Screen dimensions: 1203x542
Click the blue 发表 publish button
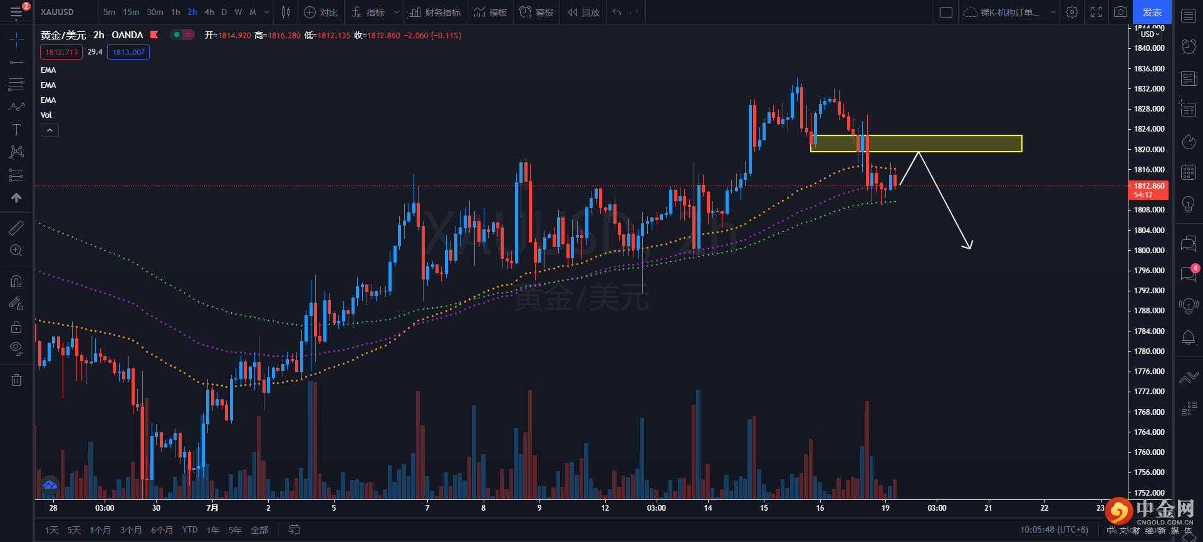tap(1152, 12)
